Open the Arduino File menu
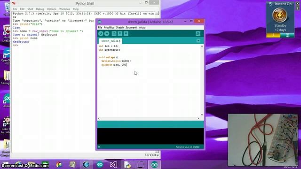Screen dimensions: 301x169 click(x=100, y=27)
